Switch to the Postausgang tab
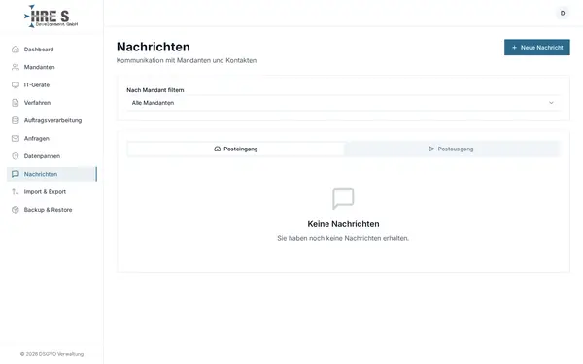The height and width of the screenshot is (364, 583). point(451,149)
